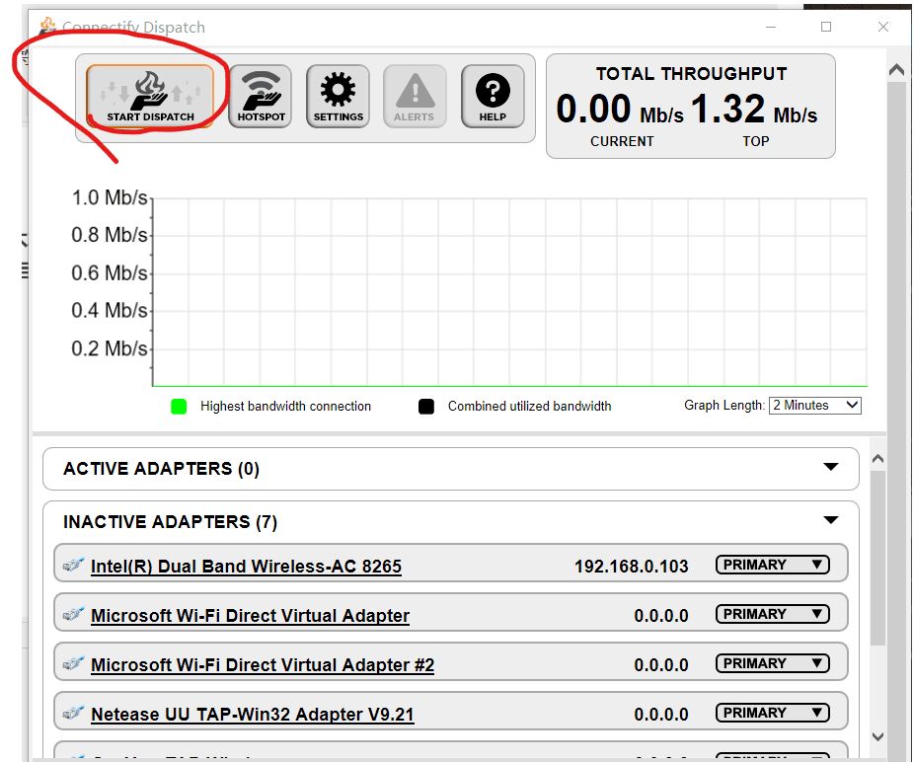
Task: Open PRIMARY dropdown for Wi-Fi Direct Adapter #2
Action: tap(772, 663)
